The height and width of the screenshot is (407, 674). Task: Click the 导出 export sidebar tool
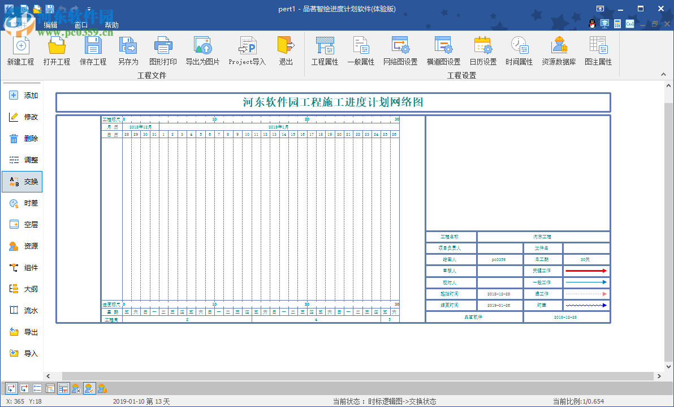click(23, 332)
